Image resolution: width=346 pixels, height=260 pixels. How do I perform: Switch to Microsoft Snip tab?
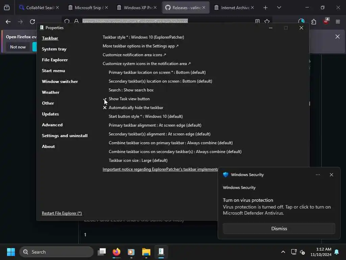(x=88, y=7)
